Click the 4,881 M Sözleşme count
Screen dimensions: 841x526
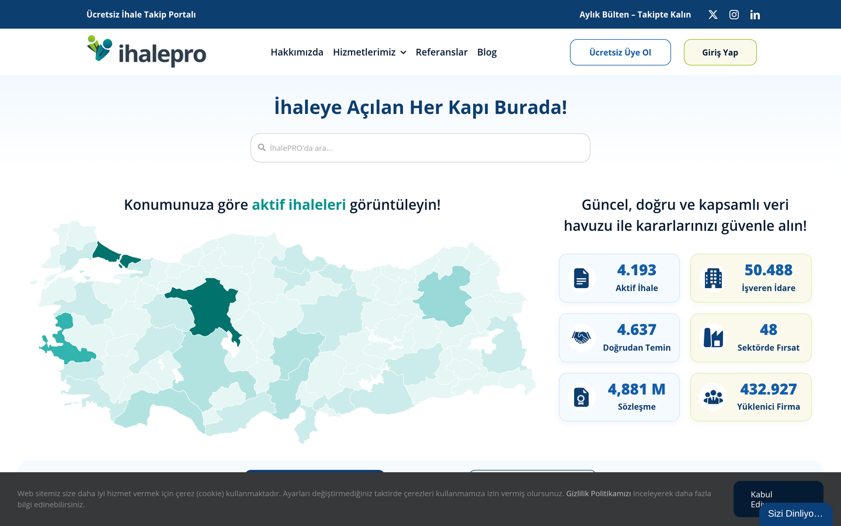click(637, 389)
